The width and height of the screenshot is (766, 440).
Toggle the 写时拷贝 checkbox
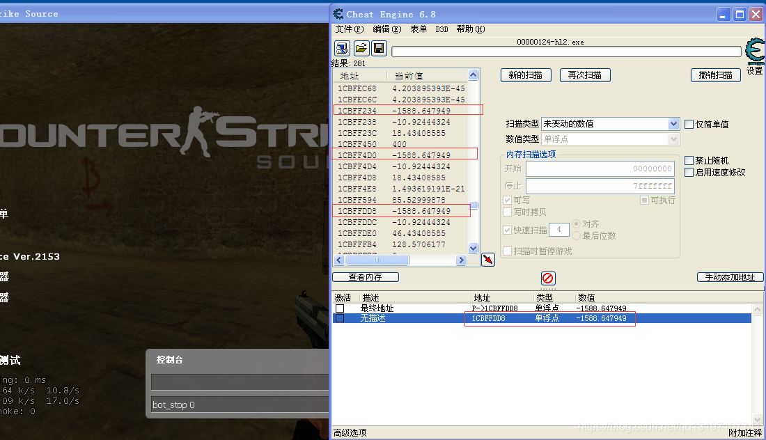(x=508, y=212)
